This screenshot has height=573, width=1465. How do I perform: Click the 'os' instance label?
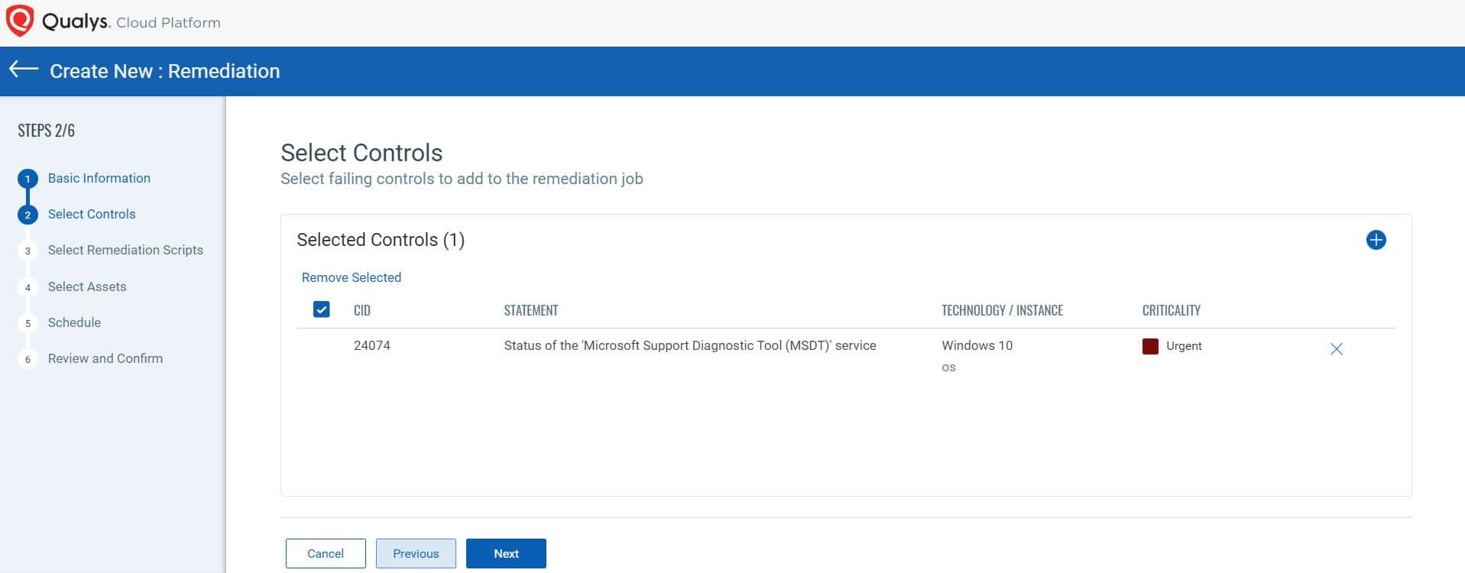(x=948, y=367)
